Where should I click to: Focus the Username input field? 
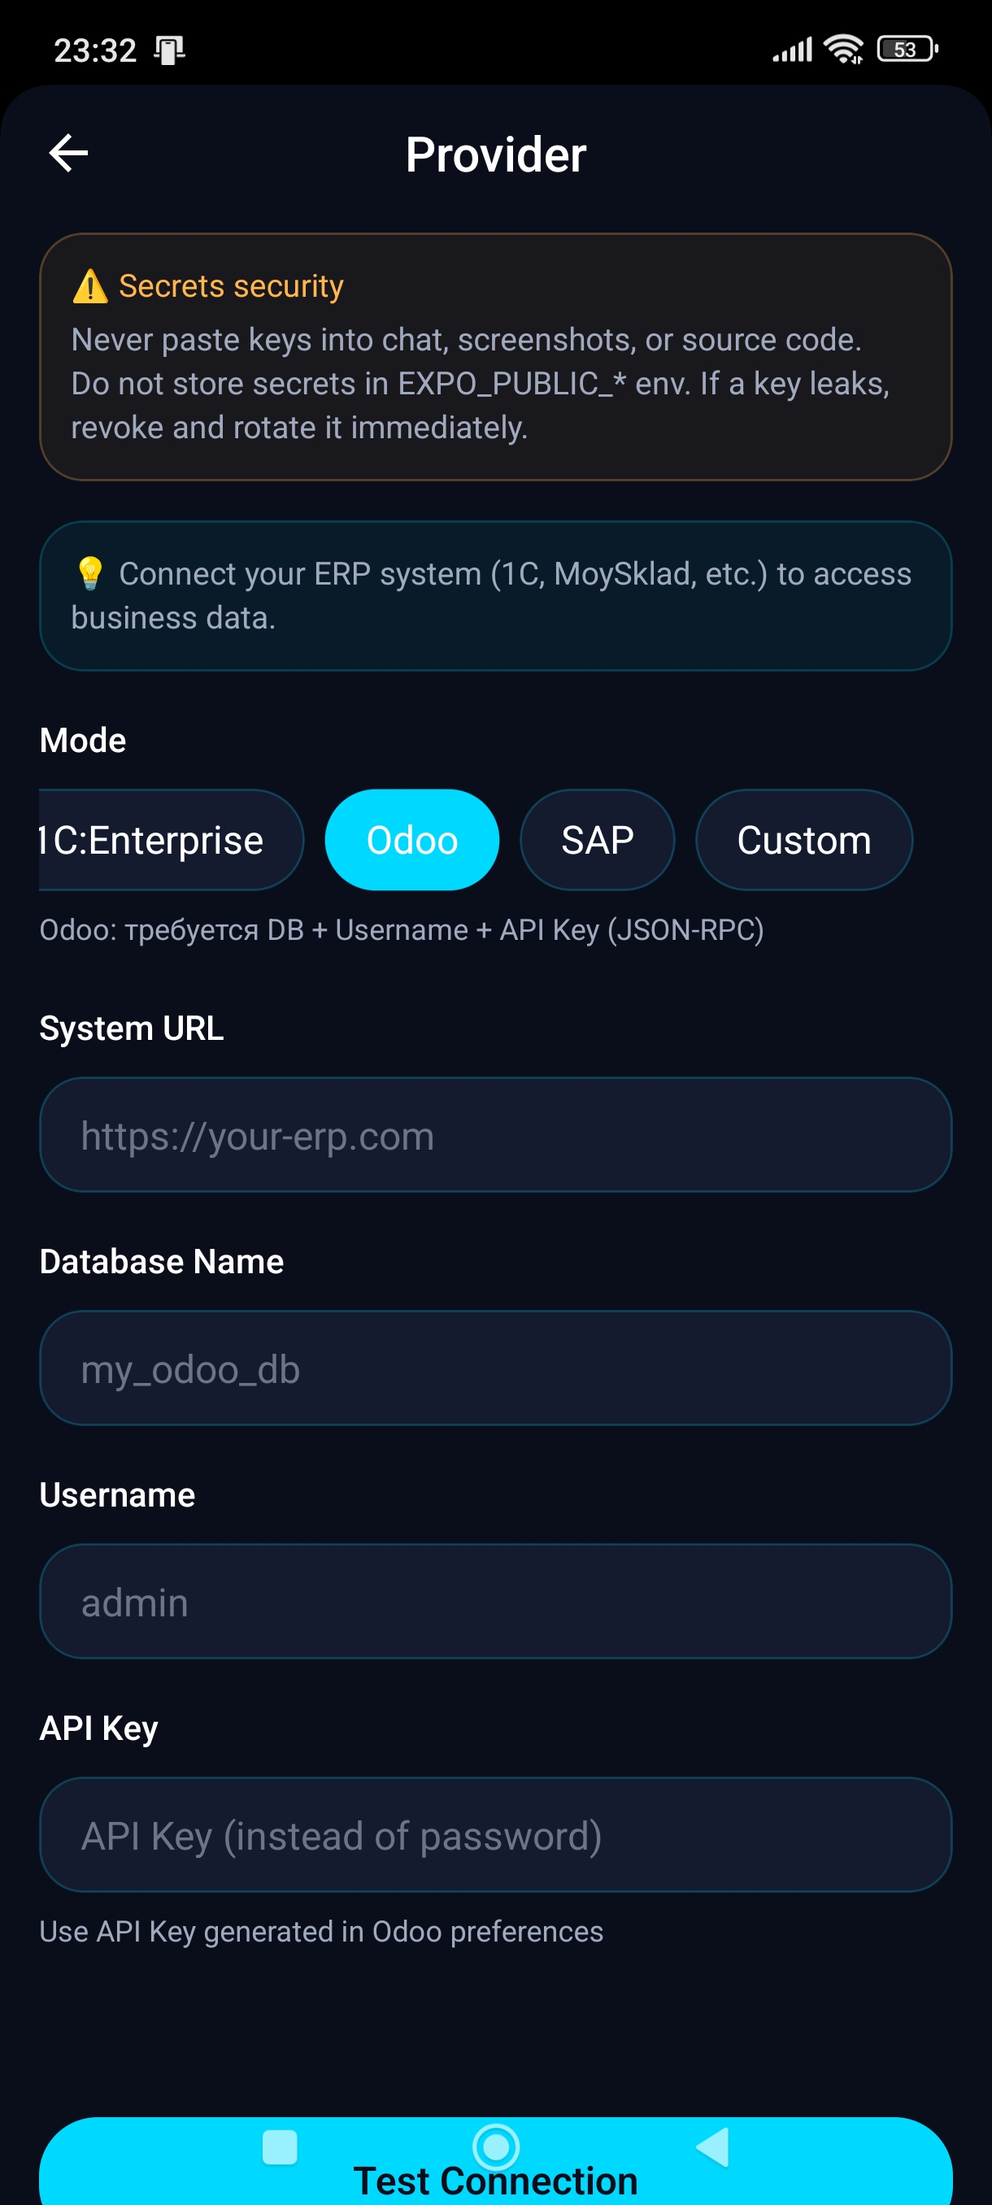(495, 1602)
